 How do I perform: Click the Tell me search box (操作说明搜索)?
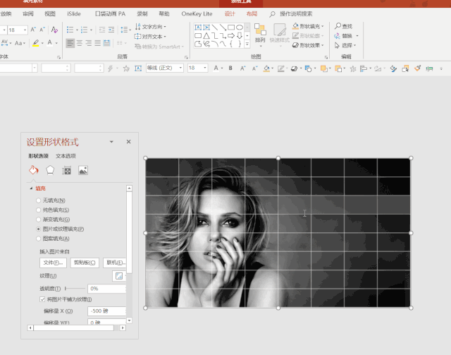click(296, 13)
